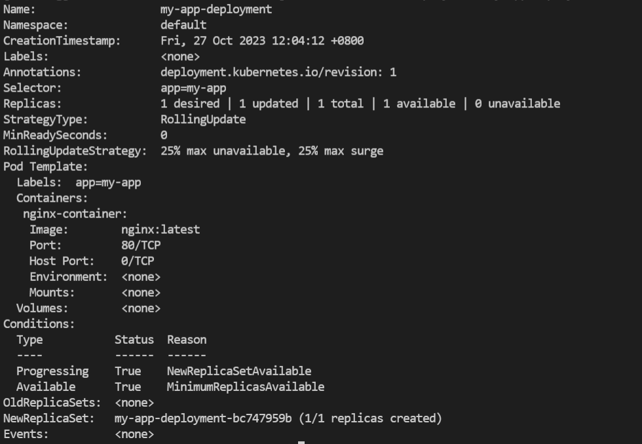Click the Host Port value 0/TCP
Viewport: 642px width, 444px height.
pyautogui.click(x=138, y=261)
